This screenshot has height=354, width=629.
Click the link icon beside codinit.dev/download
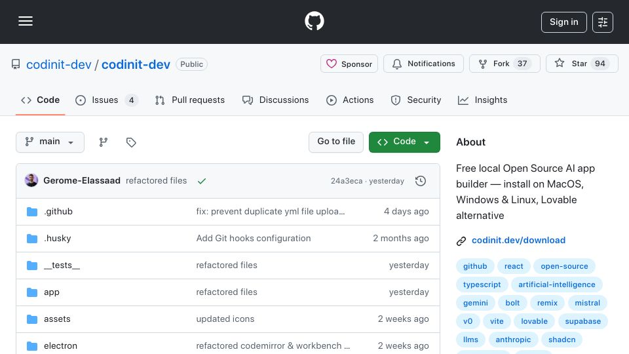pyautogui.click(x=461, y=241)
